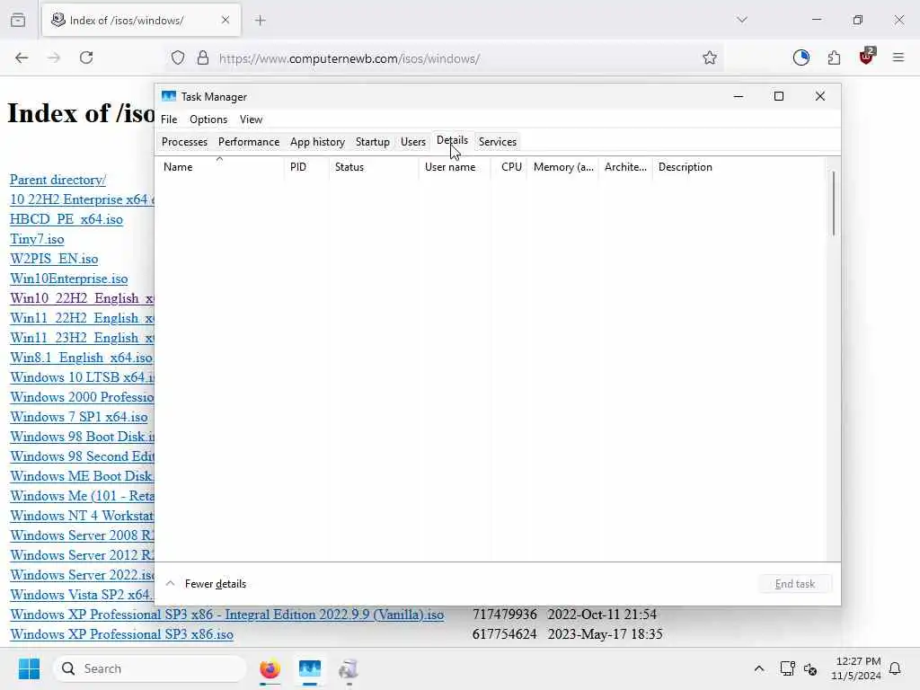Open the Task Manager Options menu
The height and width of the screenshot is (690, 920).
click(208, 119)
